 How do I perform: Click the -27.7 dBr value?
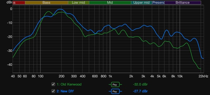[140, 91]
